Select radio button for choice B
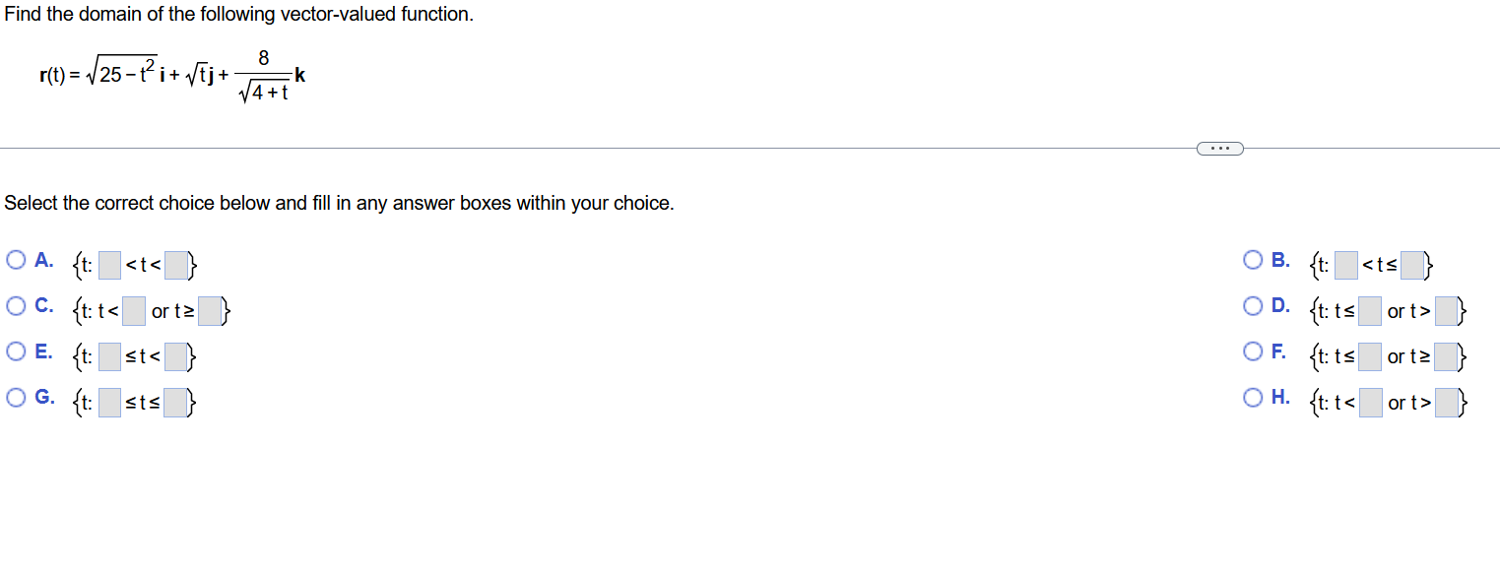Screen dimensions: 1500x574 (1253, 261)
